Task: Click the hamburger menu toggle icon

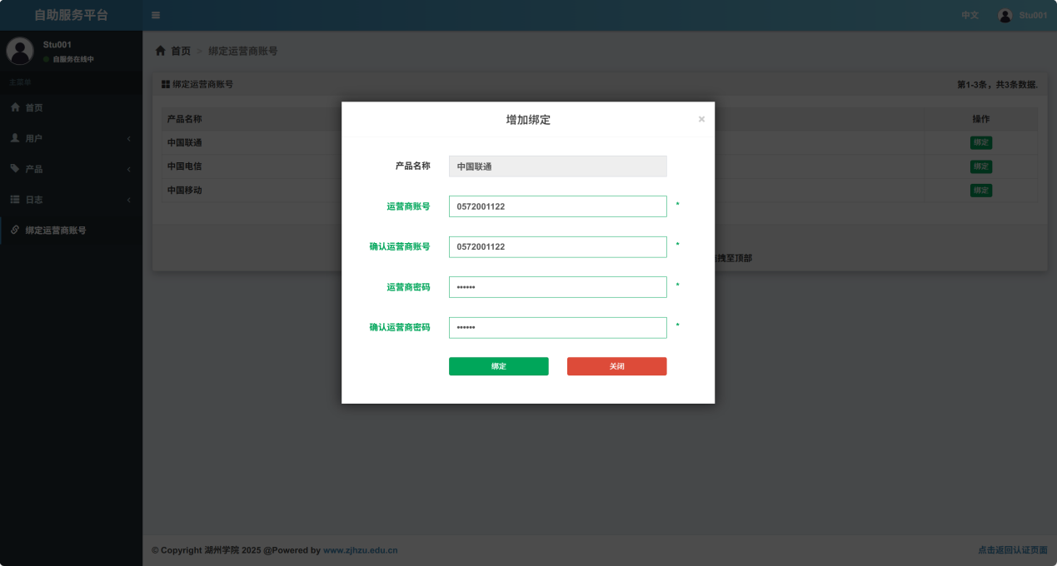Action: (156, 15)
